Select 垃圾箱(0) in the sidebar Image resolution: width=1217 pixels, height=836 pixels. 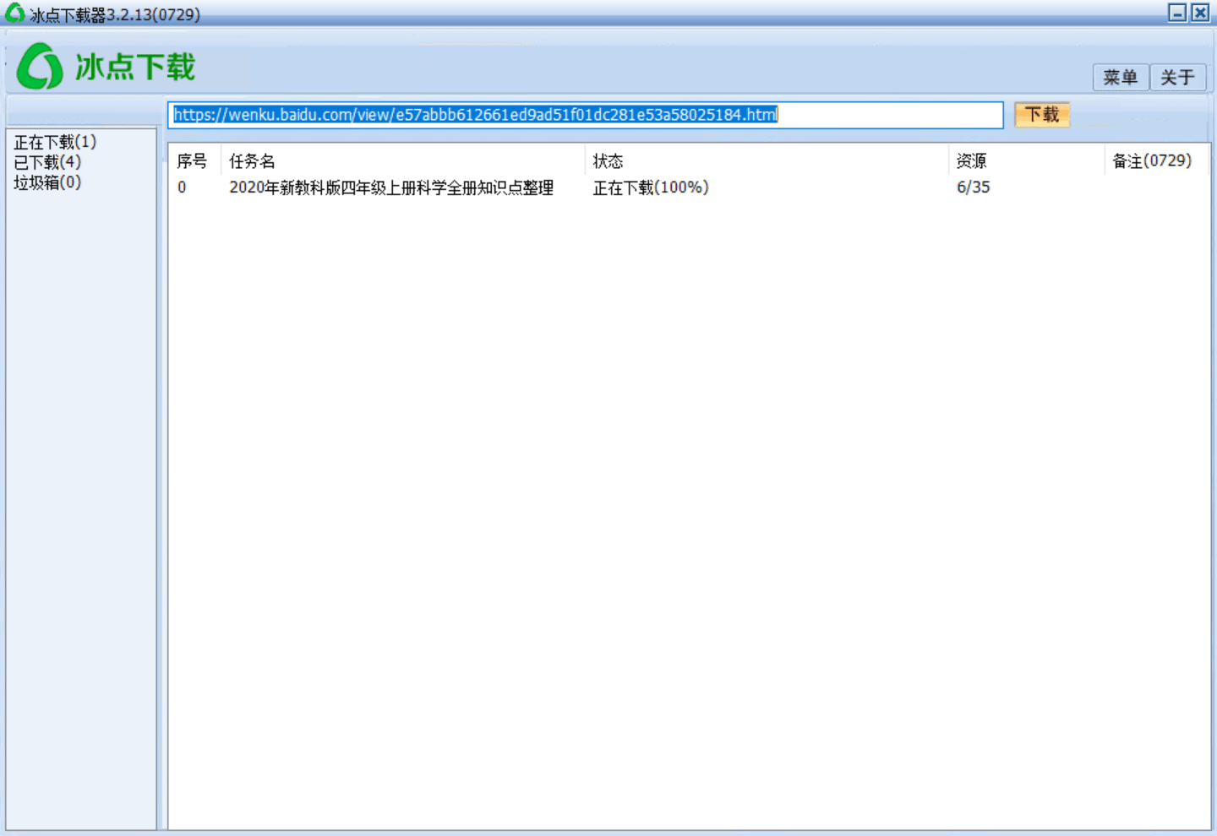coord(47,182)
